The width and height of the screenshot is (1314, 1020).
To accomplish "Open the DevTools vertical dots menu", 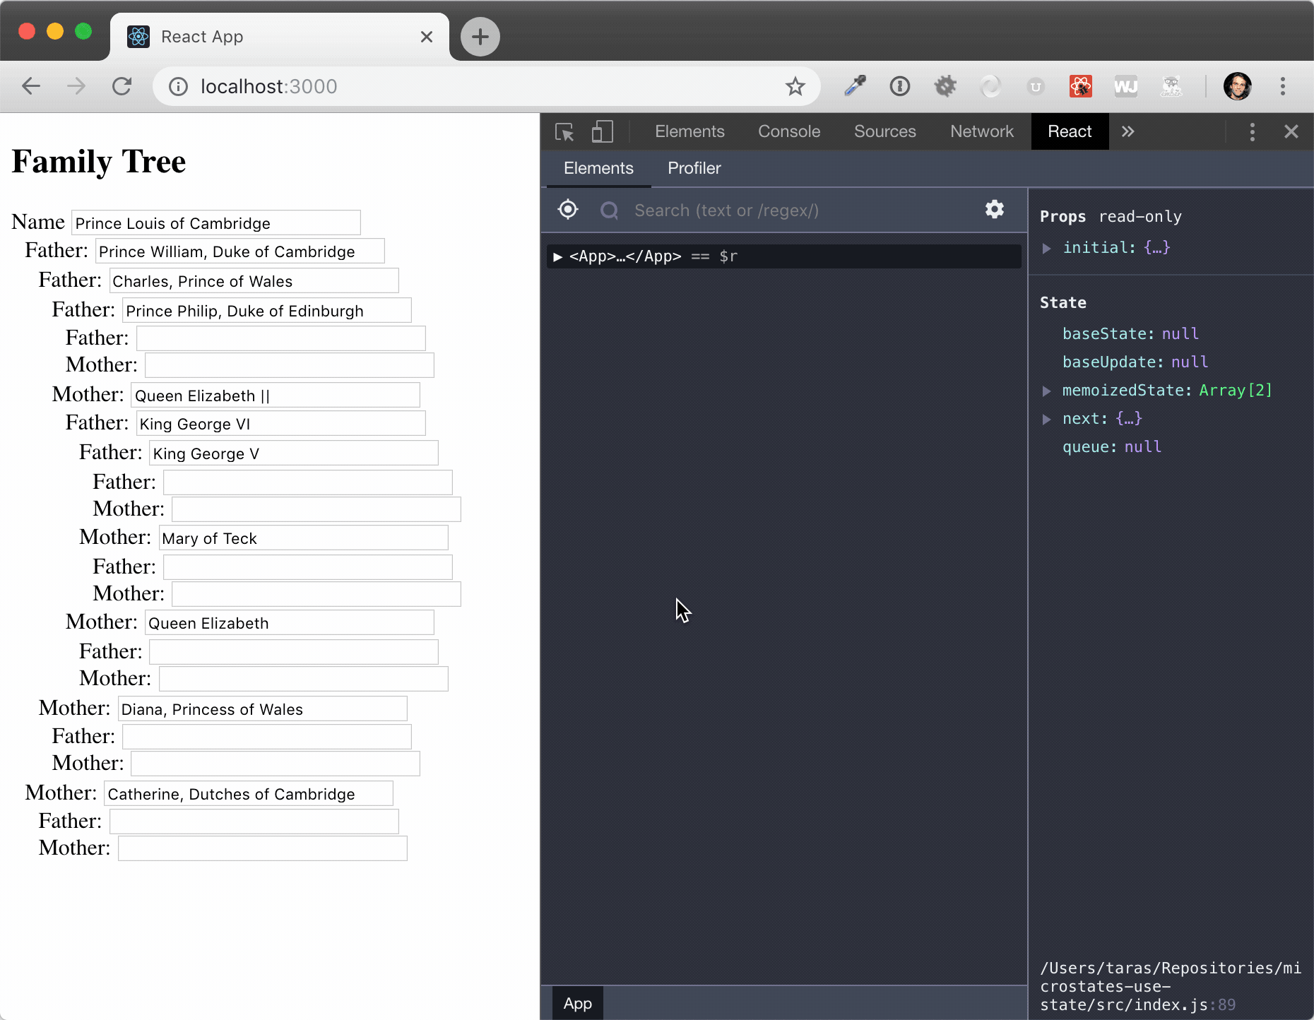I will [1252, 131].
